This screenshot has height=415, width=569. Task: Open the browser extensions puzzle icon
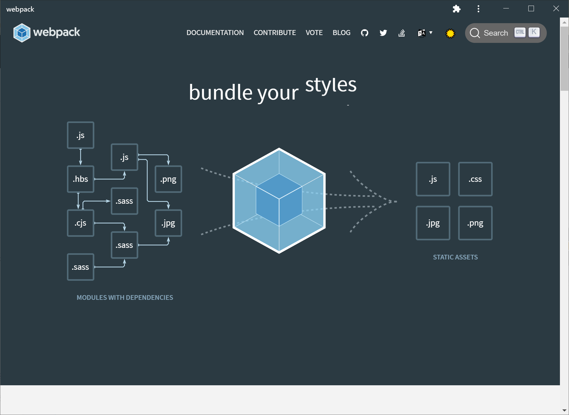457,9
